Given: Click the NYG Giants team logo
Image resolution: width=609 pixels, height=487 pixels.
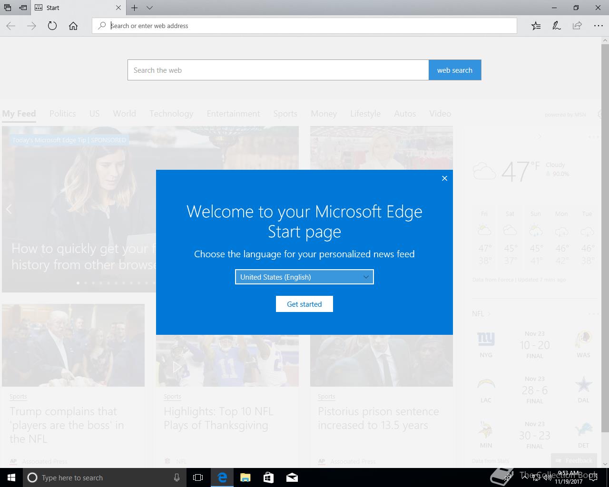Looking at the screenshot, I should 486,339.
